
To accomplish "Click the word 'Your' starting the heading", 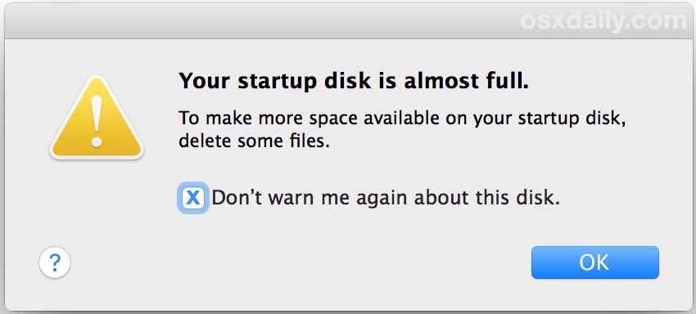I will [x=205, y=81].
